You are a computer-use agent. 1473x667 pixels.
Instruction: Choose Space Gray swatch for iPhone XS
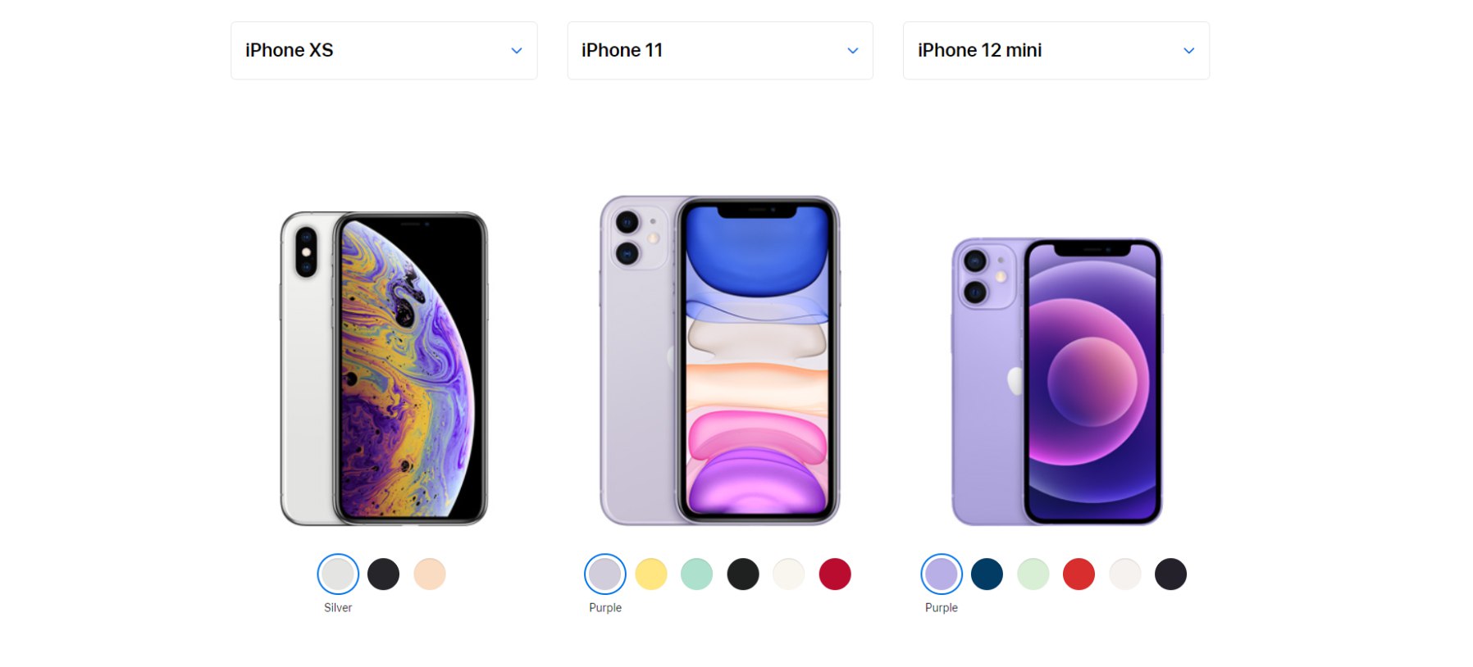coord(383,574)
